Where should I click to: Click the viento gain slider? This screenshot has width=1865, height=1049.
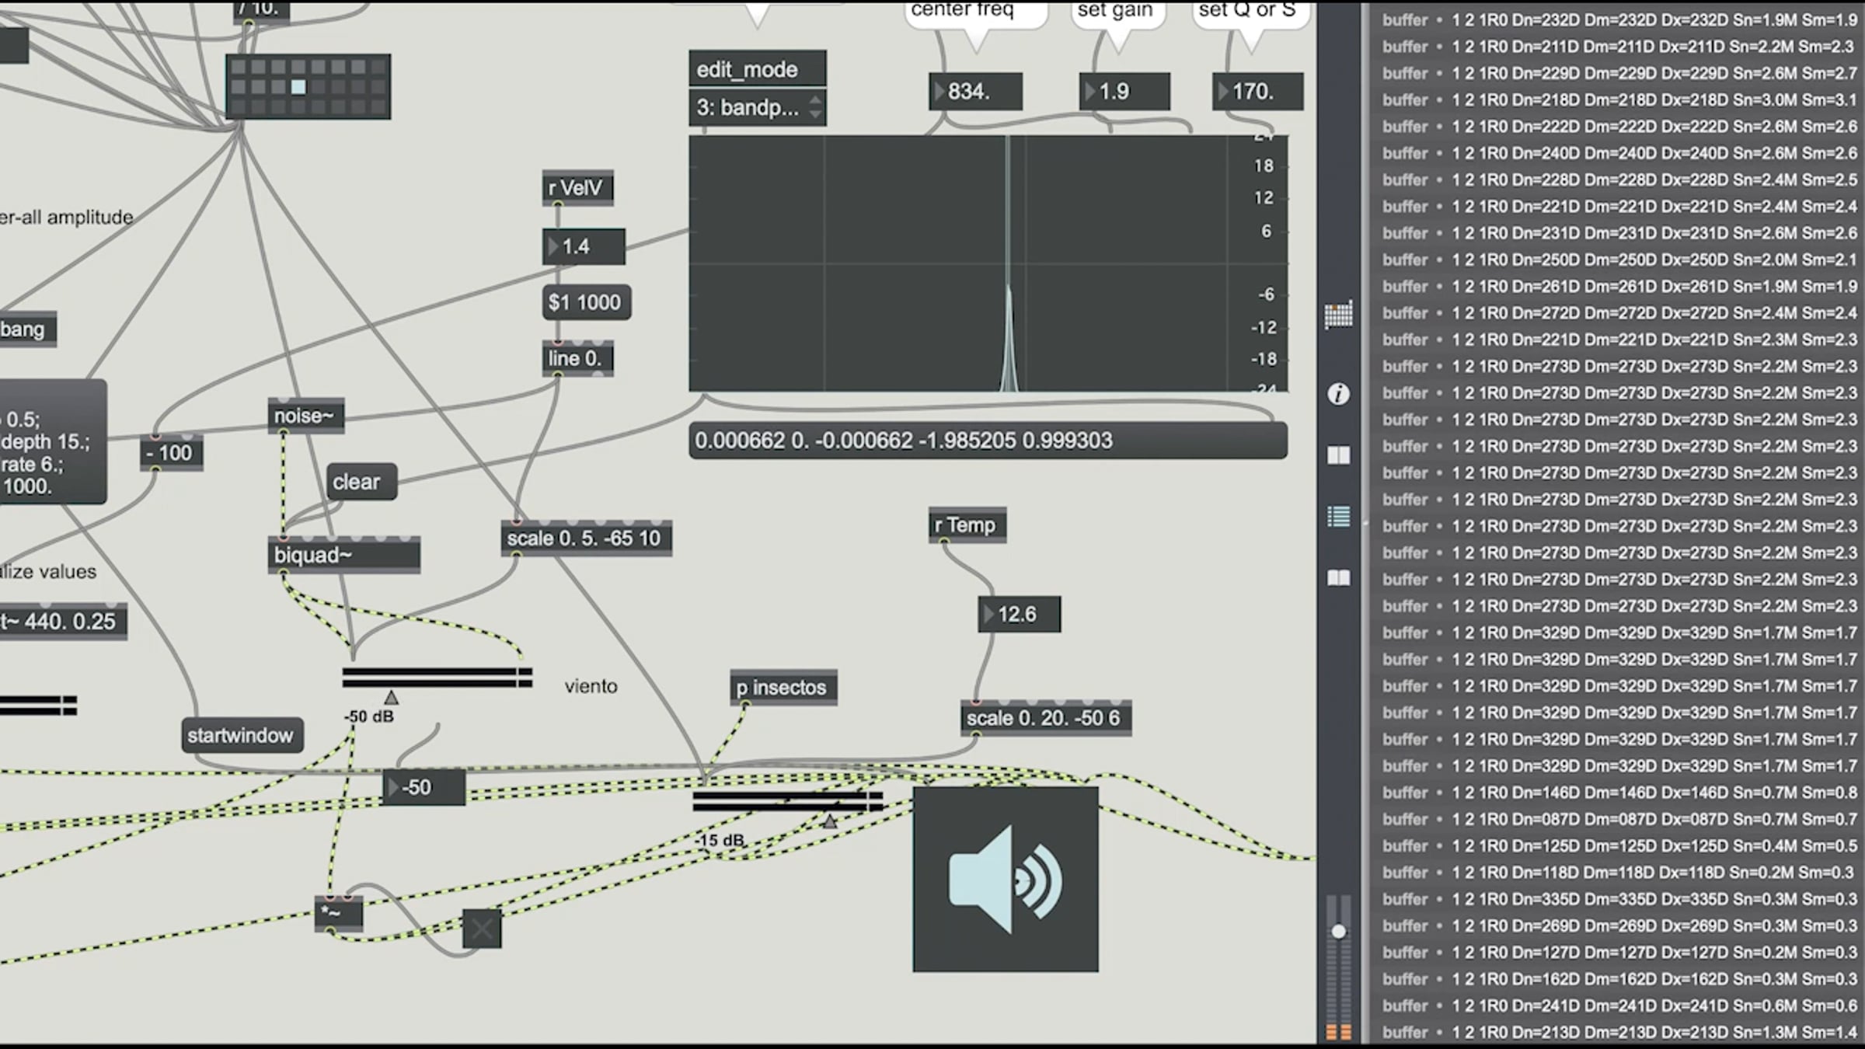point(437,678)
